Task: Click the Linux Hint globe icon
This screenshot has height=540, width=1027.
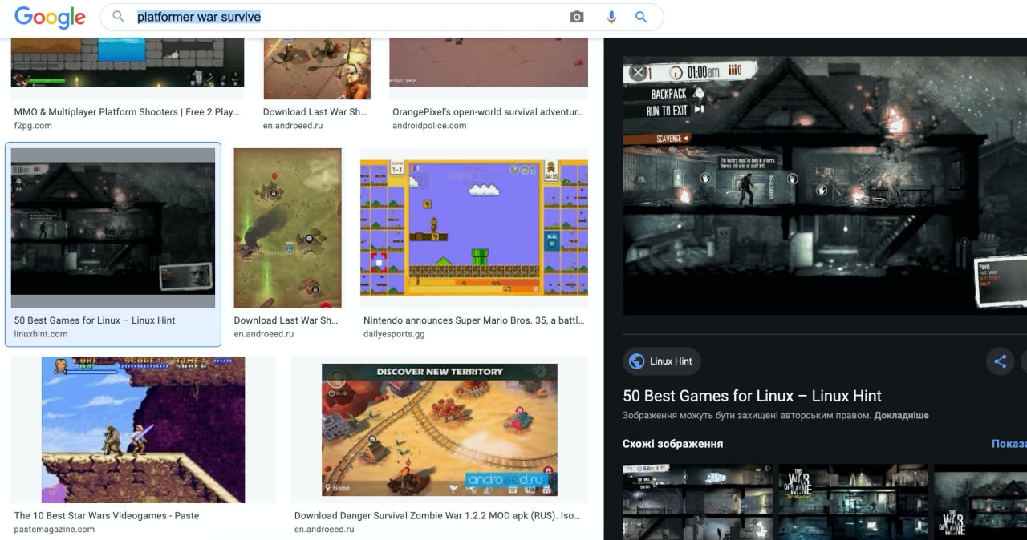Action: (636, 361)
